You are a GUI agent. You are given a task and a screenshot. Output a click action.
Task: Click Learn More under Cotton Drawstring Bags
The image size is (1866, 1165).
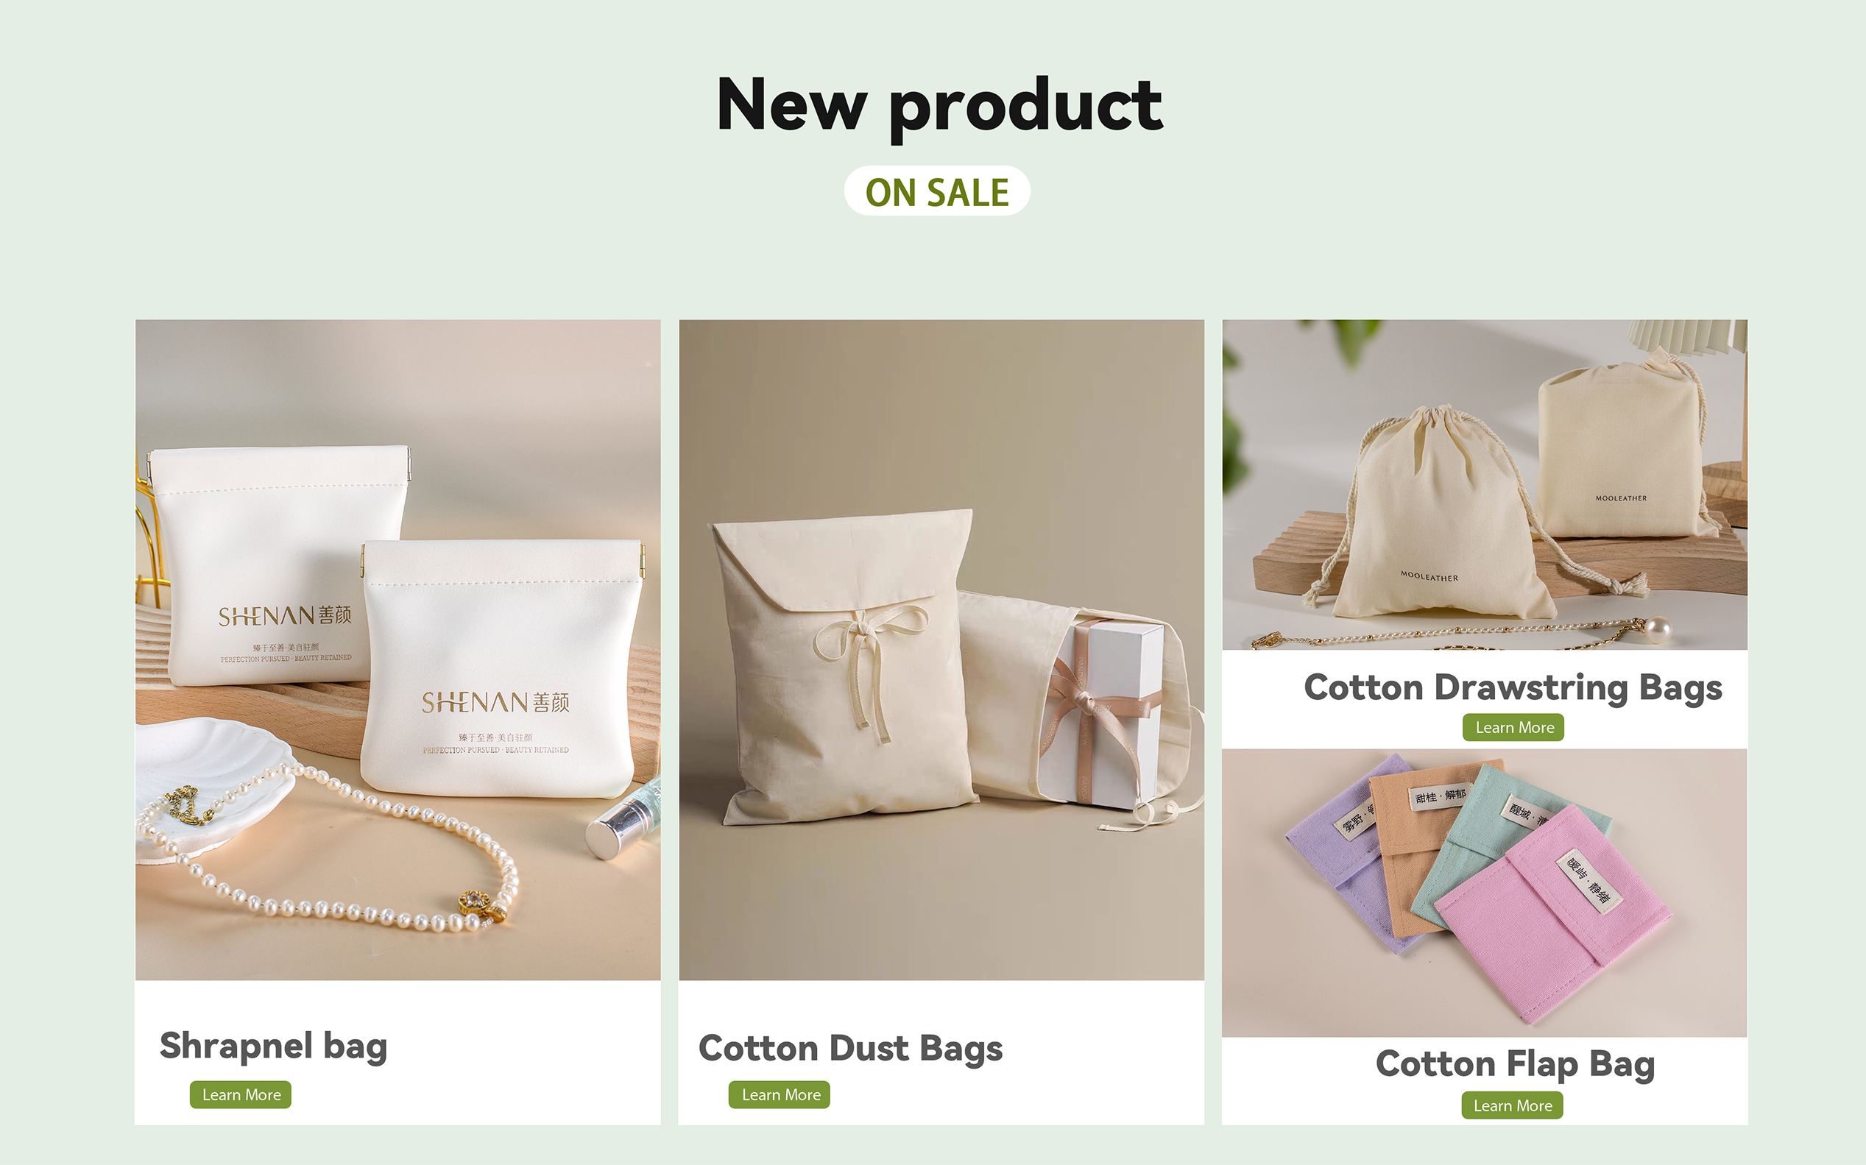(x=1513, y=727)
